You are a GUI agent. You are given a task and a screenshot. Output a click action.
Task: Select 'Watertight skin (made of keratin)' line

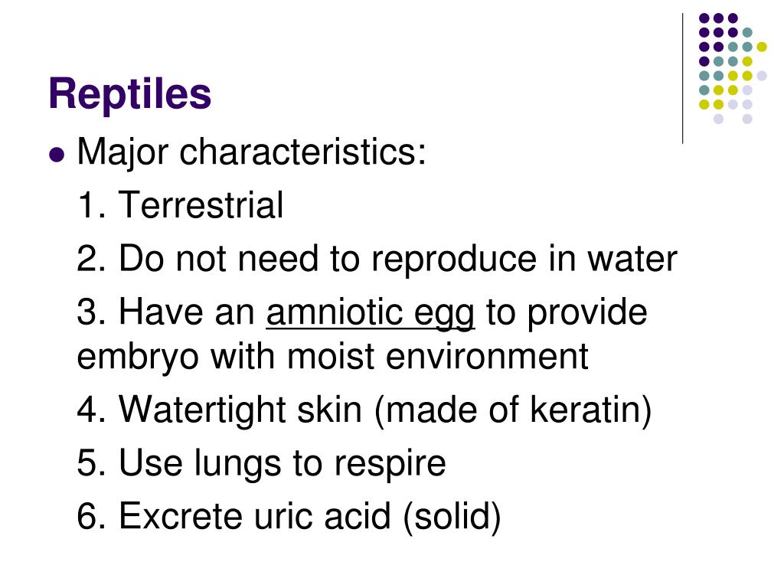364,411
